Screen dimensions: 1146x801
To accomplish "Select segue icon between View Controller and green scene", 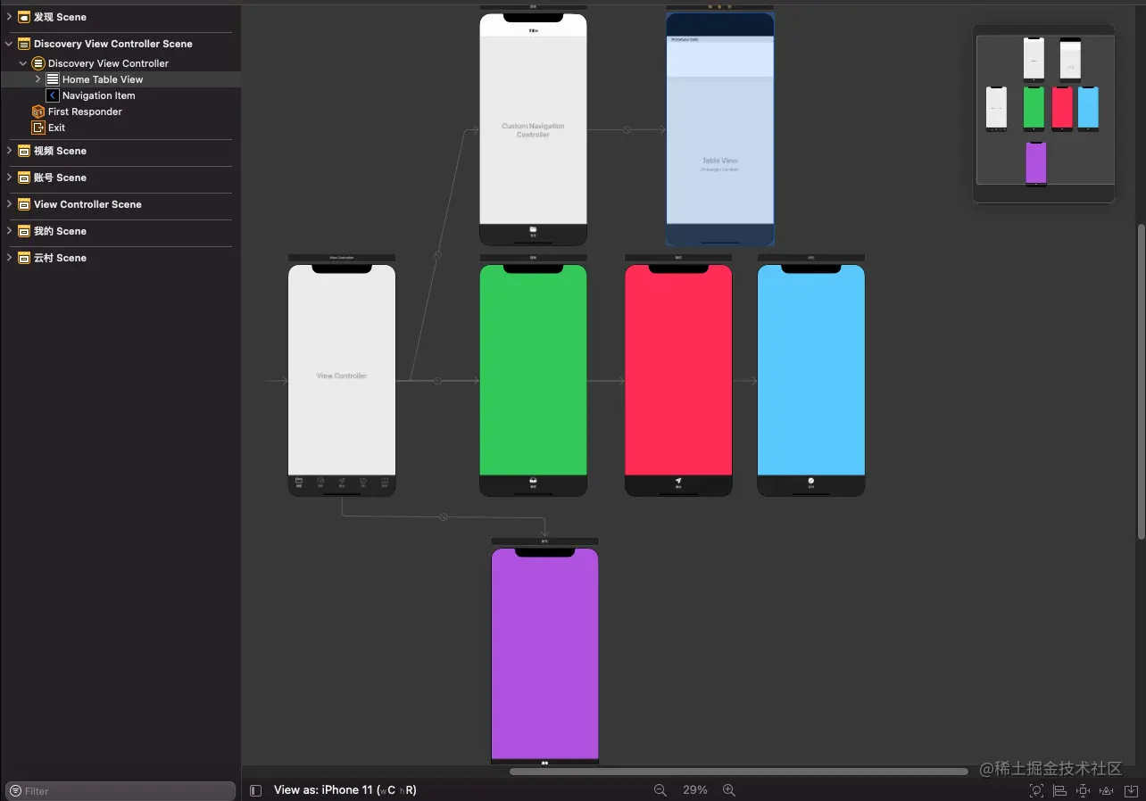I will click(x=437, y=381).
